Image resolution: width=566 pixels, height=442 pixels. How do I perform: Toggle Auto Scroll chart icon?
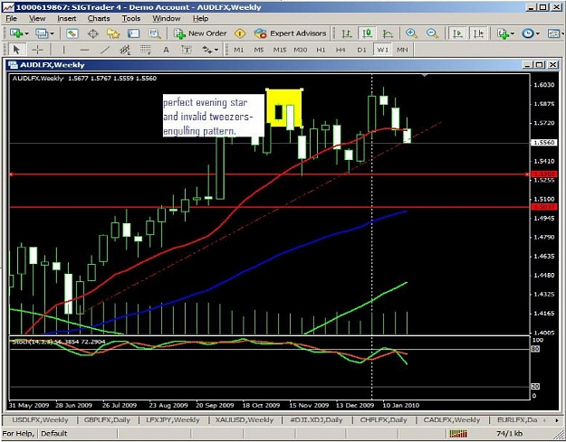[457, 33]
